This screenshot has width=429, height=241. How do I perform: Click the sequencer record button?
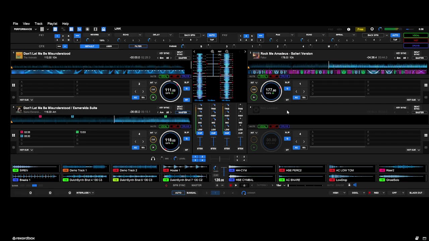(x=231, y=185)
